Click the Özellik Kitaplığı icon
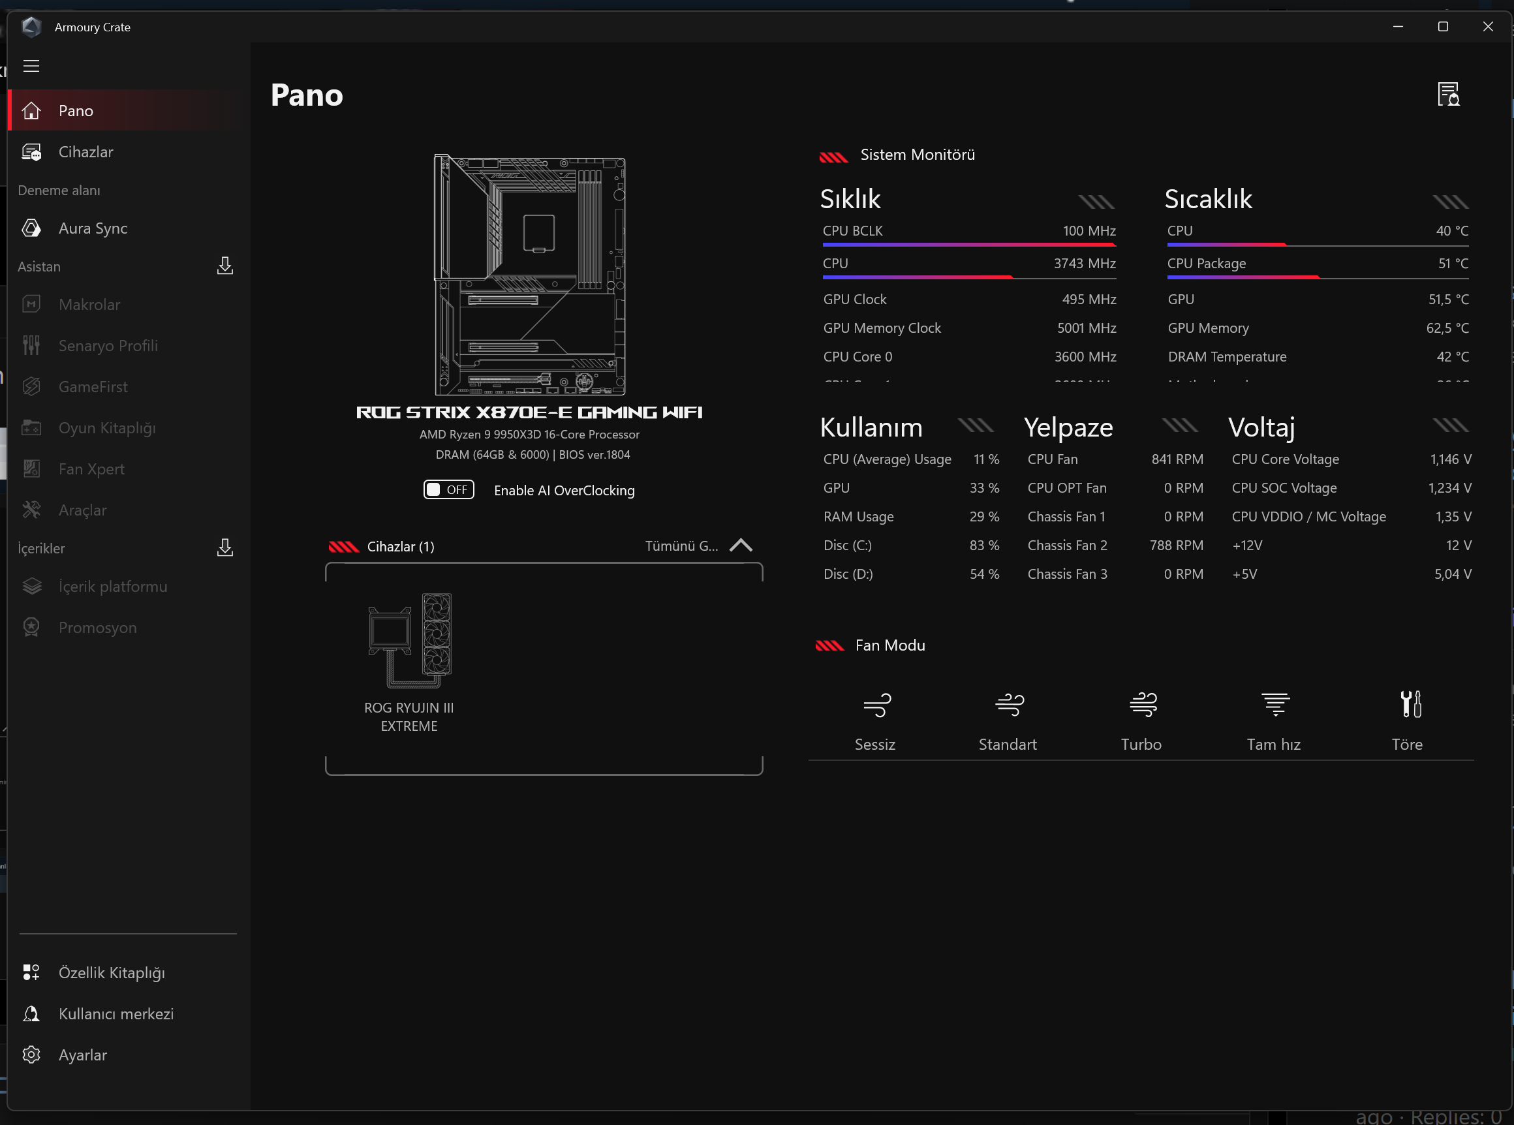The width and height of the screenshot is (1514, 1125). click(x=31, y=972)
